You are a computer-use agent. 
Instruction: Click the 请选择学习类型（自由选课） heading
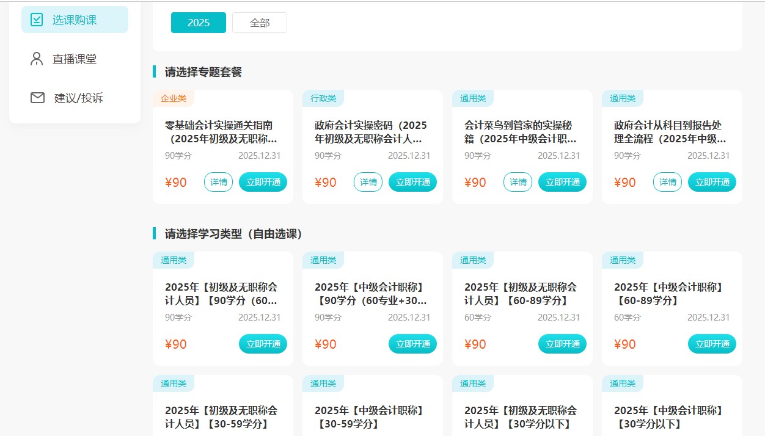pyautogui.click(x=234, y=234)
